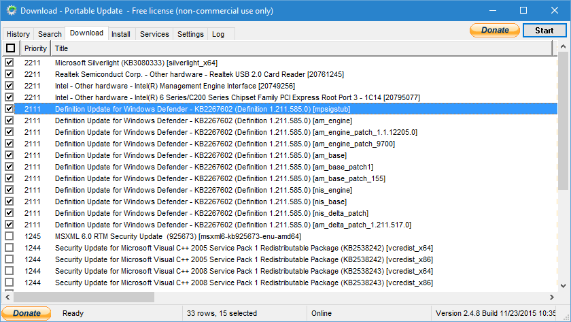View the Log tab
571x322 pixels.
point(218,34)
